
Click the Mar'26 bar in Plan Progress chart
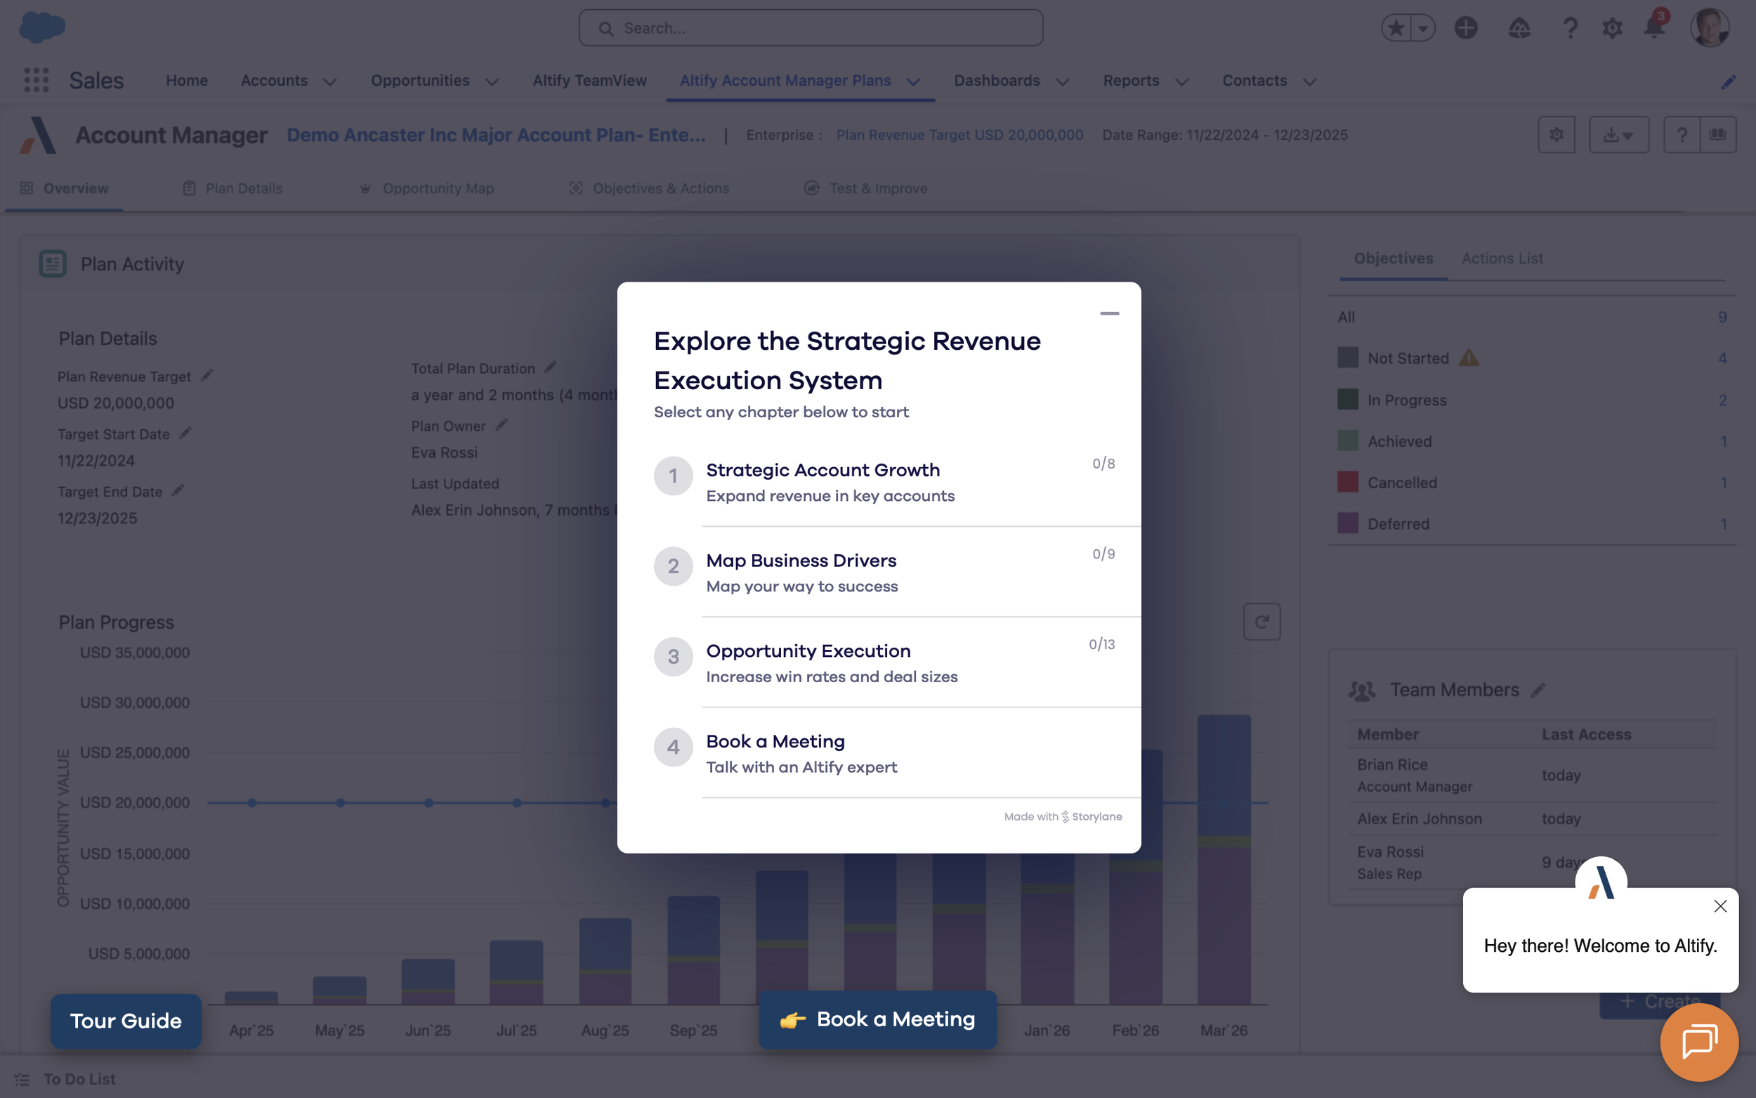click(x=1224, y=859)
